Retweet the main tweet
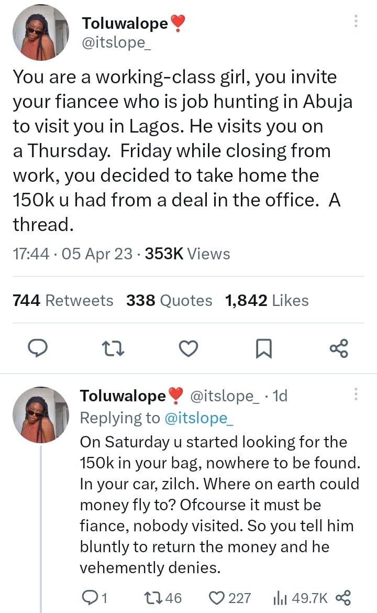 [113, 348]
